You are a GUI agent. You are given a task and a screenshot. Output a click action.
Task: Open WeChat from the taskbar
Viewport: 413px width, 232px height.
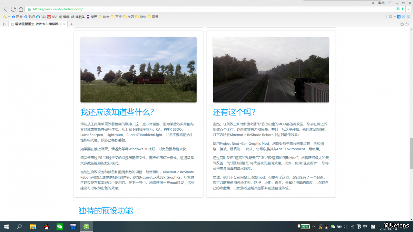point(60,227)
